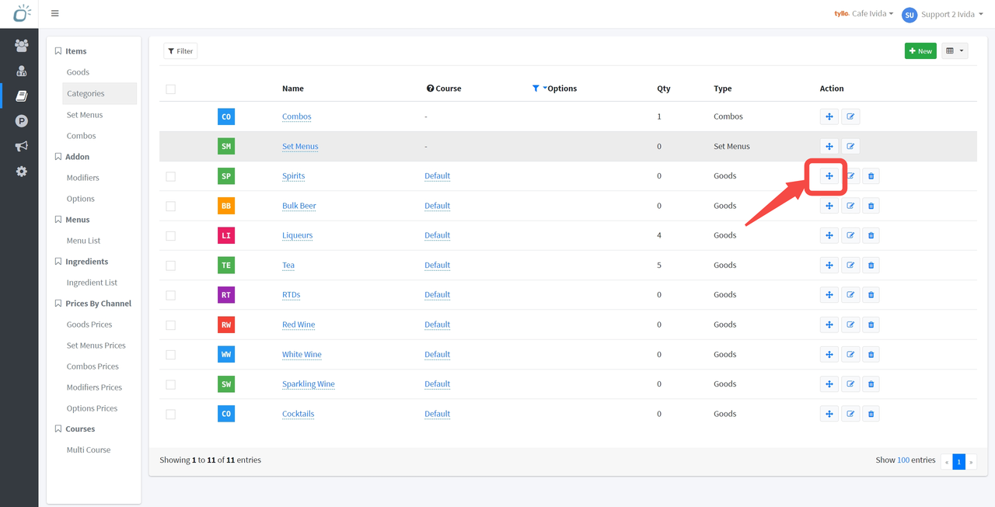Image resolution: width=995 pixels, height=507 pixels.
Task: Open the White Wine category link
Action: coord(302,355)
